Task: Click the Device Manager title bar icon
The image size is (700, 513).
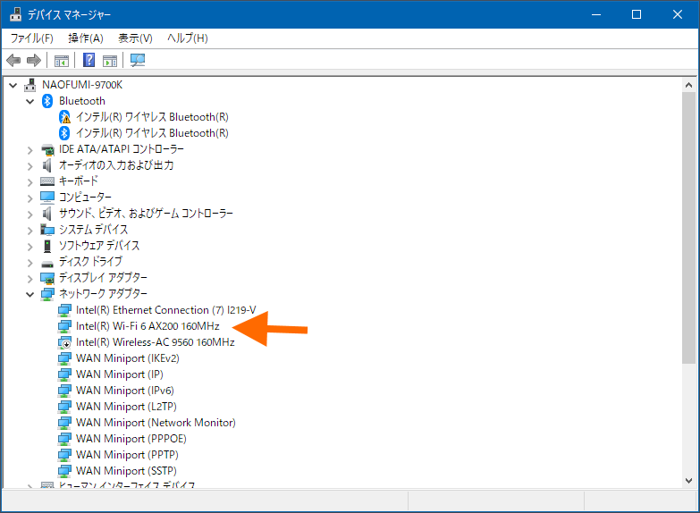Action: pyautogui.click(x=15, y=14)
